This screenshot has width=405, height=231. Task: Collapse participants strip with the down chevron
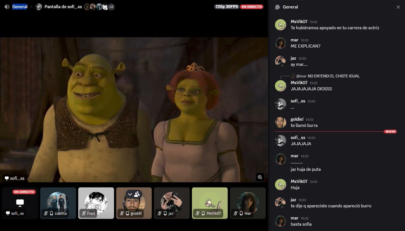(x=130, y=194)
